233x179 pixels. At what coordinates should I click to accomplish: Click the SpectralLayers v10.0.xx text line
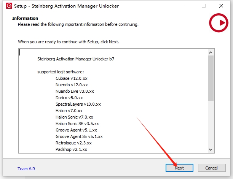[x=78, y=104]
